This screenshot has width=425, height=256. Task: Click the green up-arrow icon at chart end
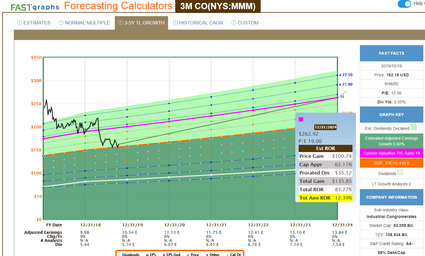pyautogui.click(x=342, y=96)
